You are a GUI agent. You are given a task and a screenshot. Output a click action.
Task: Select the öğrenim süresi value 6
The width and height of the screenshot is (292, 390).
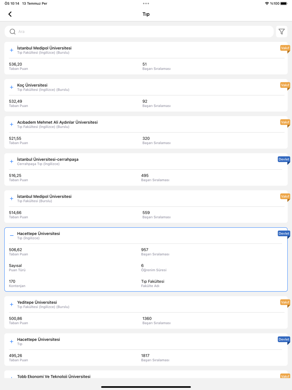click(142, 266)
